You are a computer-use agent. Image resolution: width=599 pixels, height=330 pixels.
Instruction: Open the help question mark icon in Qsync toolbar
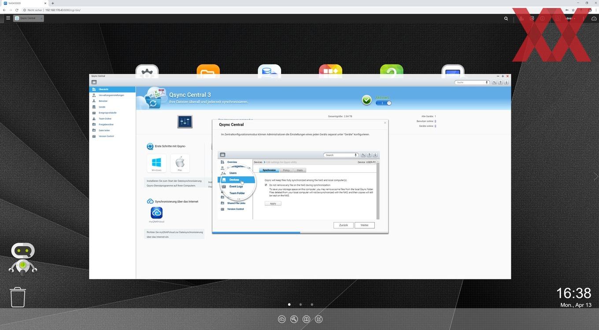click(501, 82)
